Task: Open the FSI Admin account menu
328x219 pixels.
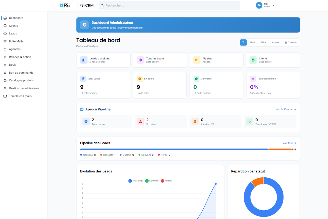Action: [x=265, y=5]
